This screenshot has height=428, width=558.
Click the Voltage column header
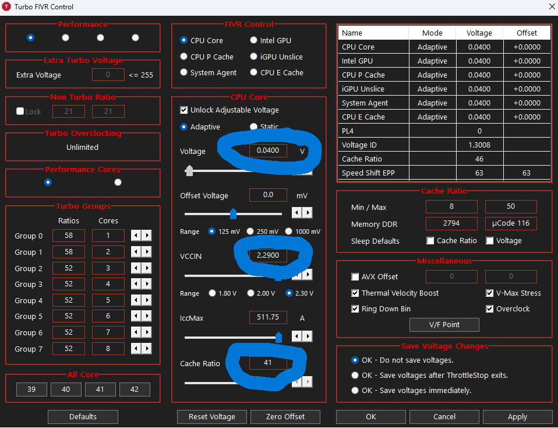(x=479, y=33)
